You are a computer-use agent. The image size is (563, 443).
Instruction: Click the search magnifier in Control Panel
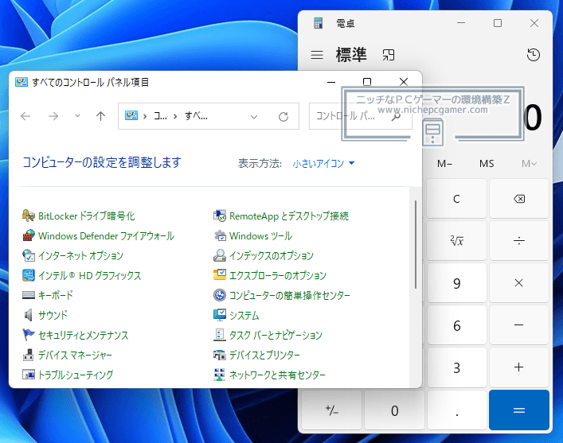pos(396,116)
